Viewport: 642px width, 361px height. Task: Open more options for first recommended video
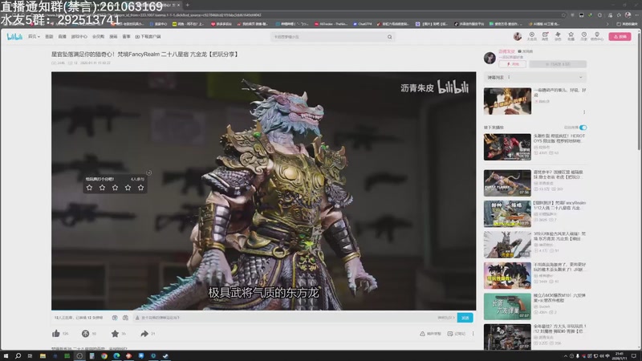pos(584,112)
